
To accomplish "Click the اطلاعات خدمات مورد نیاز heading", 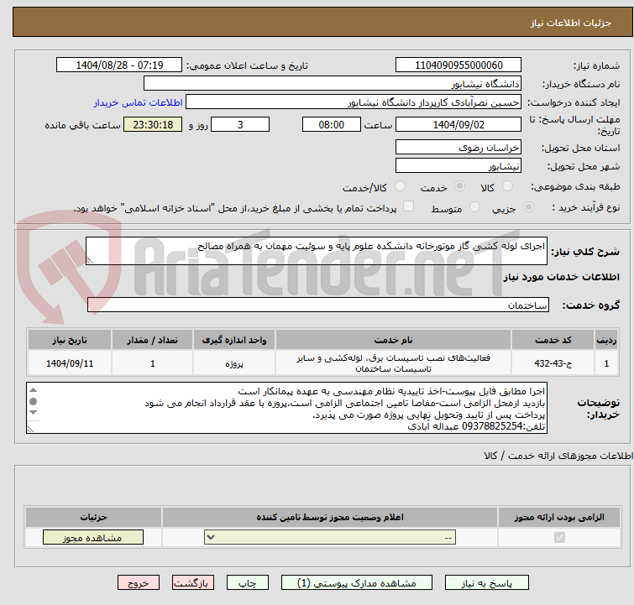I will pos(561,277).
